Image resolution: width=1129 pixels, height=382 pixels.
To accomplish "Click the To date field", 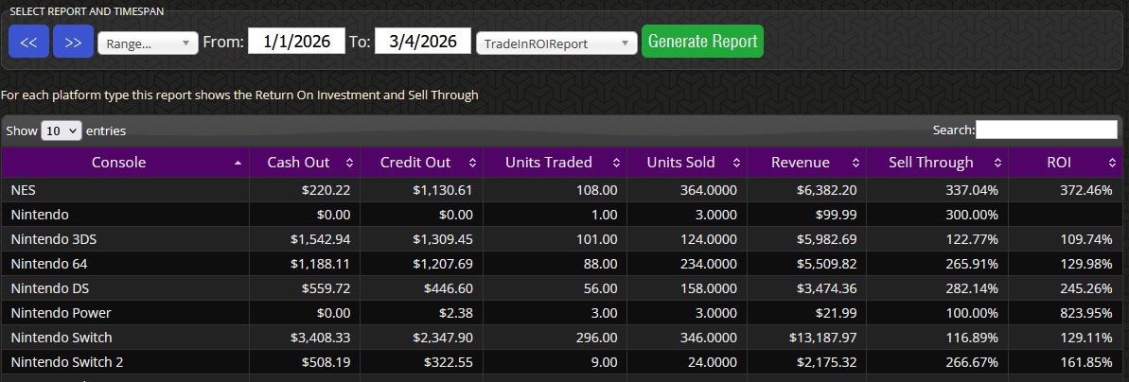I will 423,42.
